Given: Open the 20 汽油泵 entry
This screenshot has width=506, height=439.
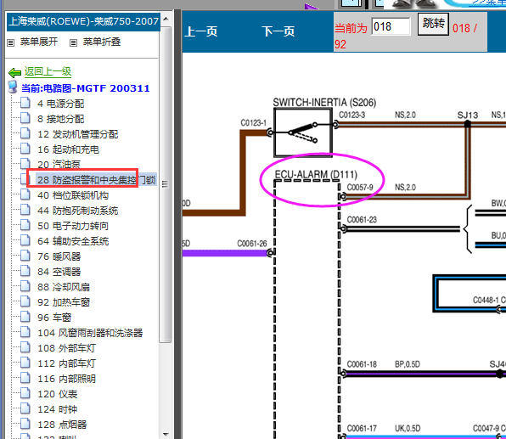Looking at the screenshot, I should 59,165.
